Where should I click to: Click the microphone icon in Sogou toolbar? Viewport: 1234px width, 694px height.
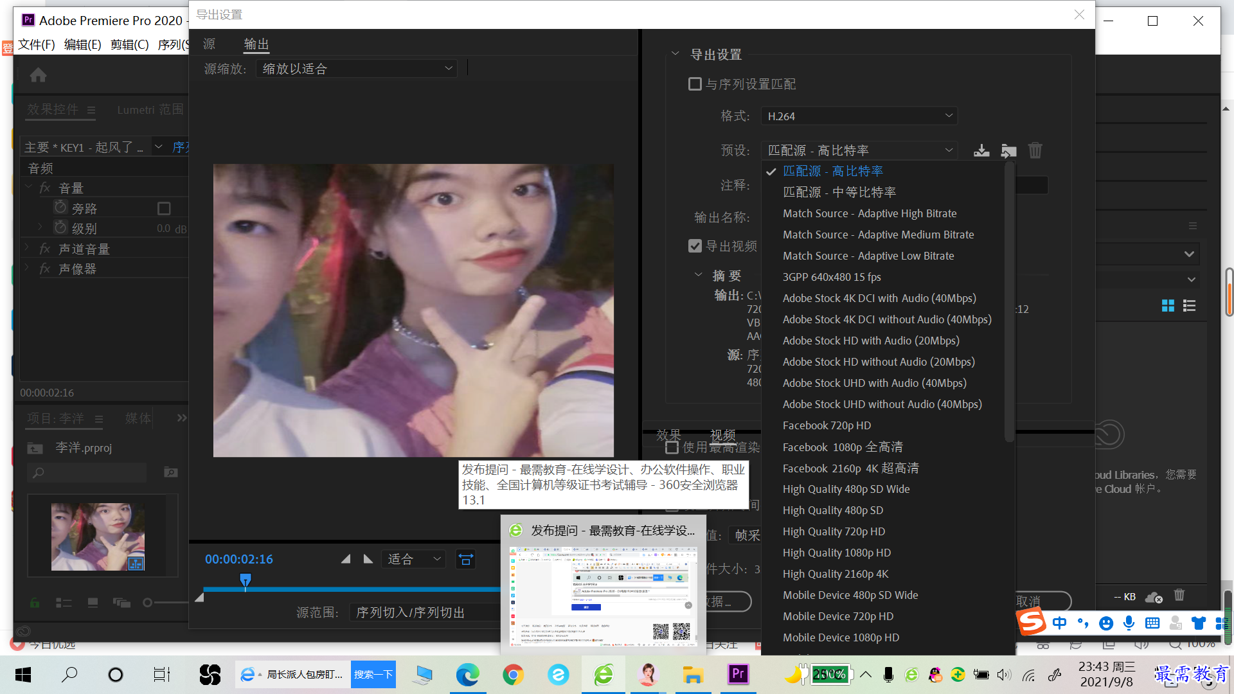[x=1129, y=623]
